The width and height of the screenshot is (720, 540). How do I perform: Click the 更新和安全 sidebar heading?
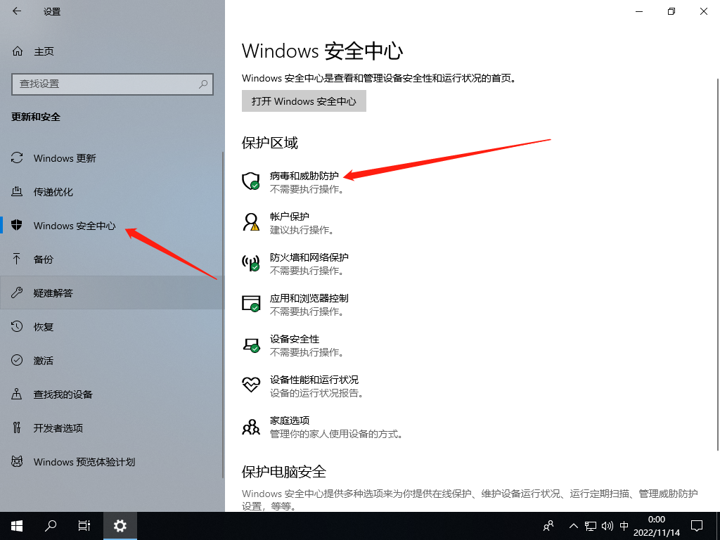click(x=36, y=117)
